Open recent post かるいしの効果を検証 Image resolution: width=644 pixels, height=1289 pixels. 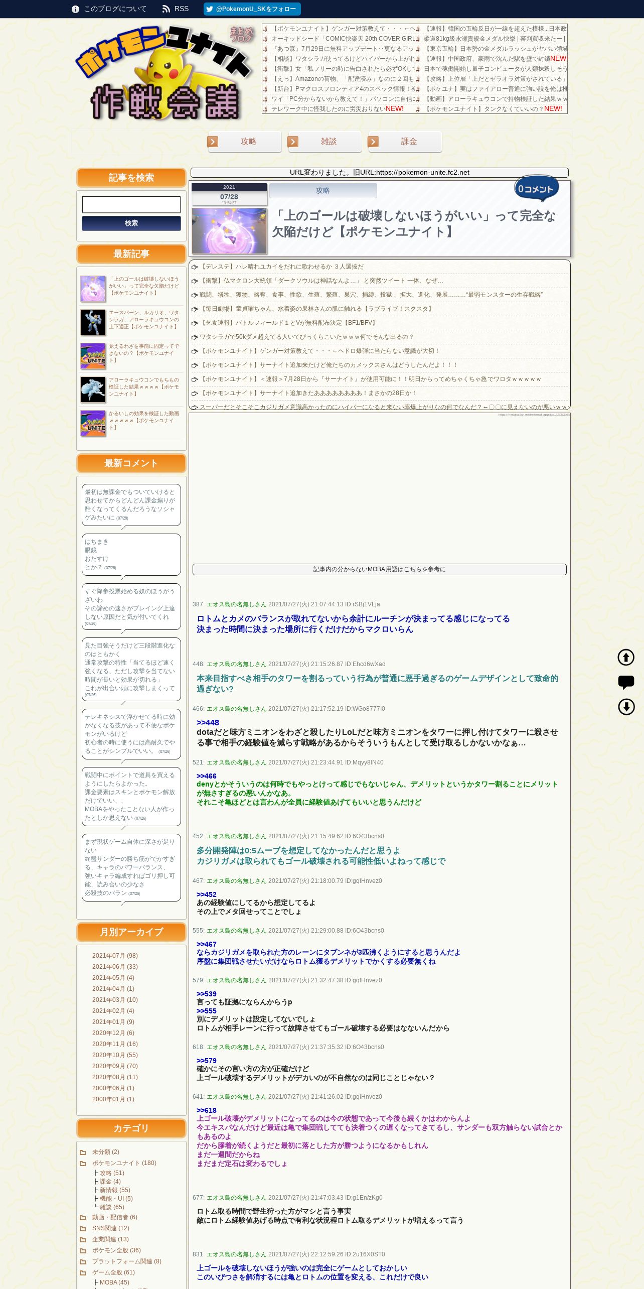[x=143, y=421]
